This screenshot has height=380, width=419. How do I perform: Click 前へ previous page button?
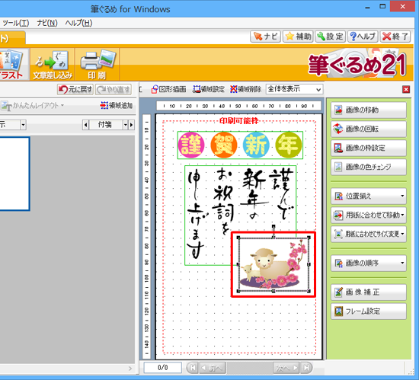(213, 368)
